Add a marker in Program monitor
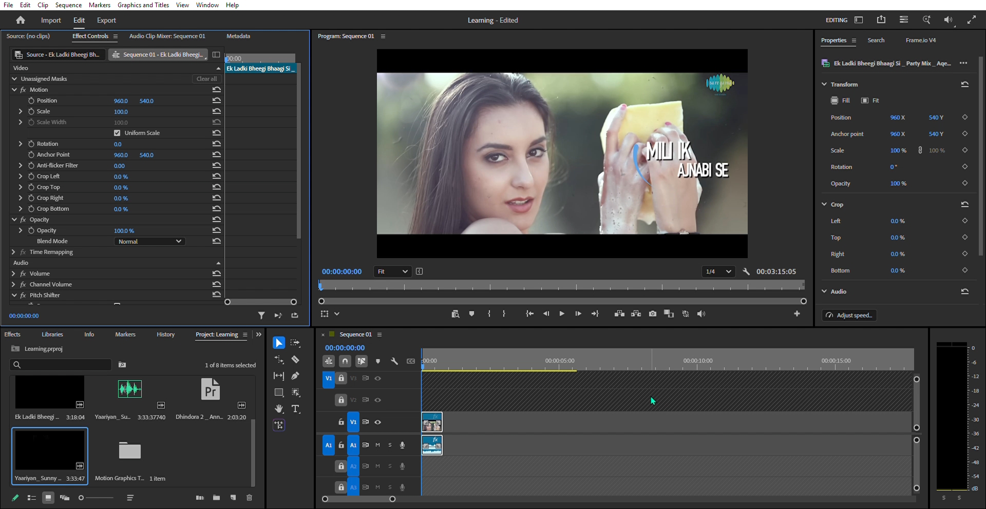Image resolution: width=986 pixels, height=509 pixels. point(471,314)
